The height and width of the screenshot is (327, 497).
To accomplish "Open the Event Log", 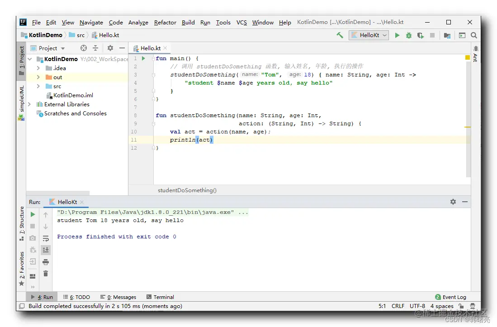I will [x=450, y=297].
